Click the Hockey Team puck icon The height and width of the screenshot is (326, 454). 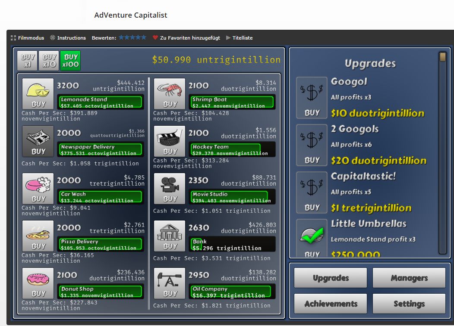click(x=170, y=141)
